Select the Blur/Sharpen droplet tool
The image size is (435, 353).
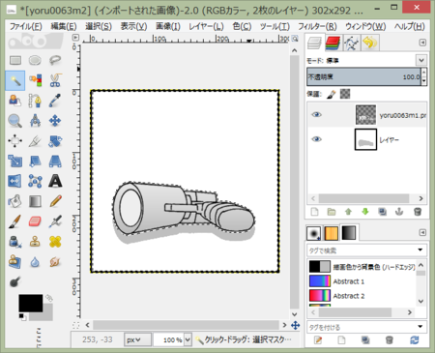coord(35,262)
